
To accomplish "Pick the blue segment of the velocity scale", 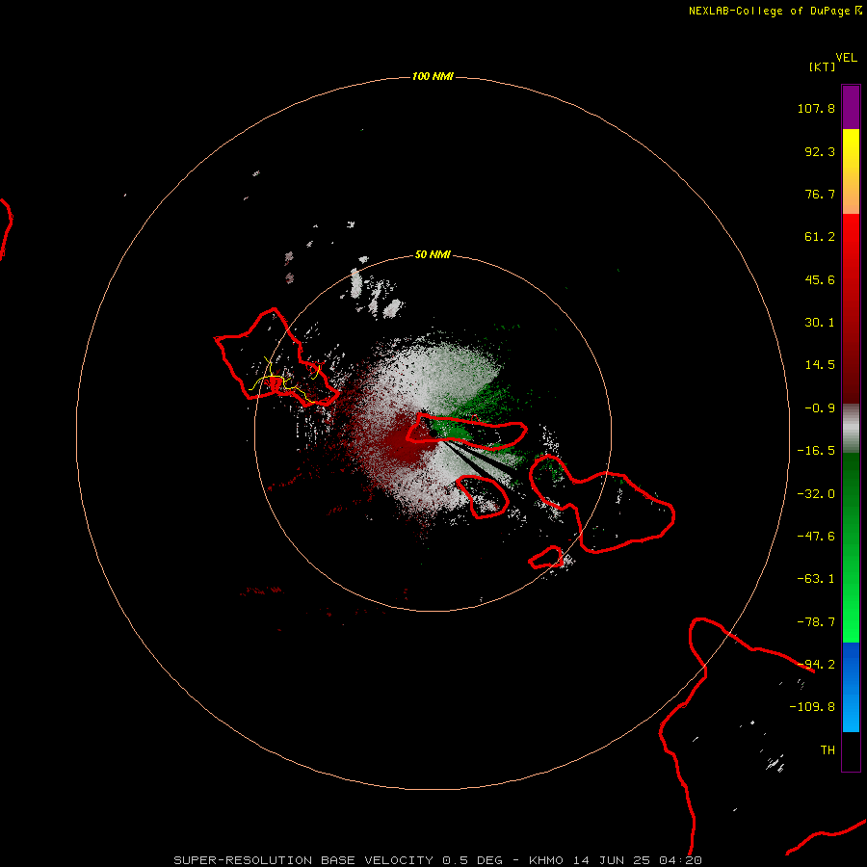I will pos(851,687).
